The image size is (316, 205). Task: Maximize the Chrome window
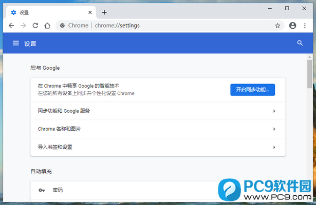pyautogui.click(x=287, y=8)
